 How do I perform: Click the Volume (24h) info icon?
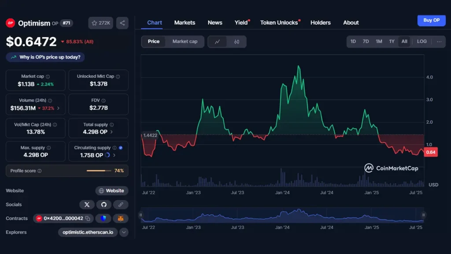coord(50,101)
